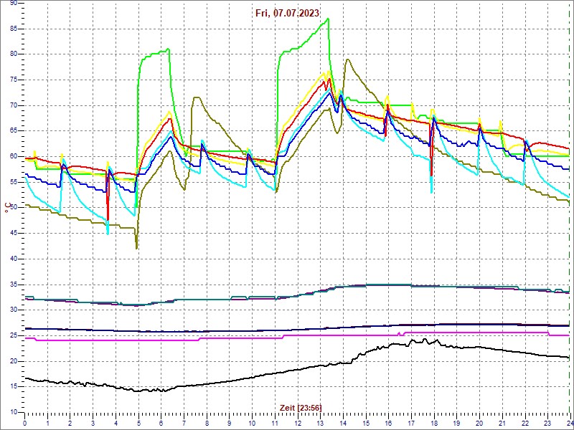
Task: Click the 60 mark on temperature axis
Action: coord(13,156)
